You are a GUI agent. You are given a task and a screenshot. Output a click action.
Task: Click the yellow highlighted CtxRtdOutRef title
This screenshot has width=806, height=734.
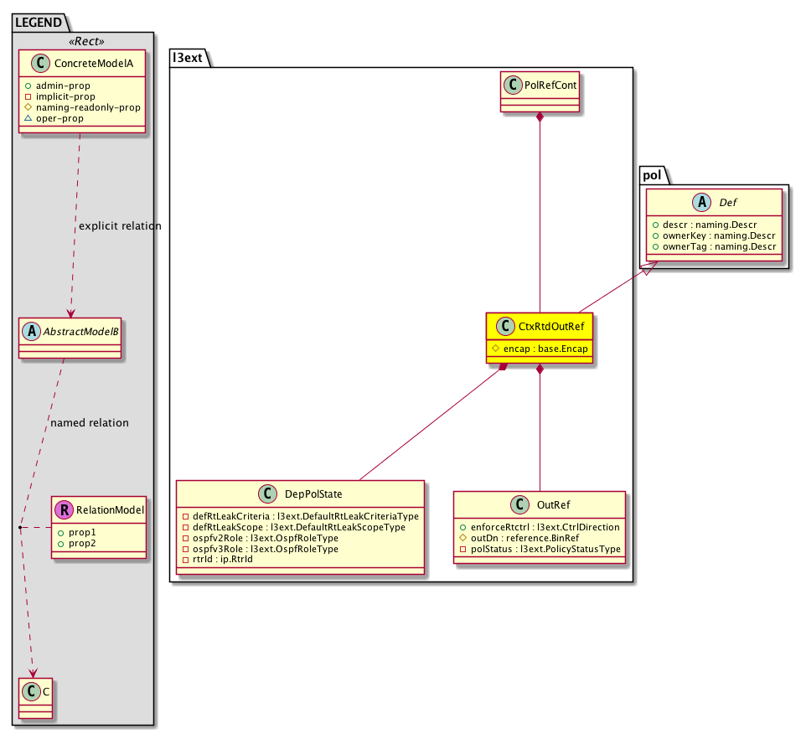coord(549,326)
